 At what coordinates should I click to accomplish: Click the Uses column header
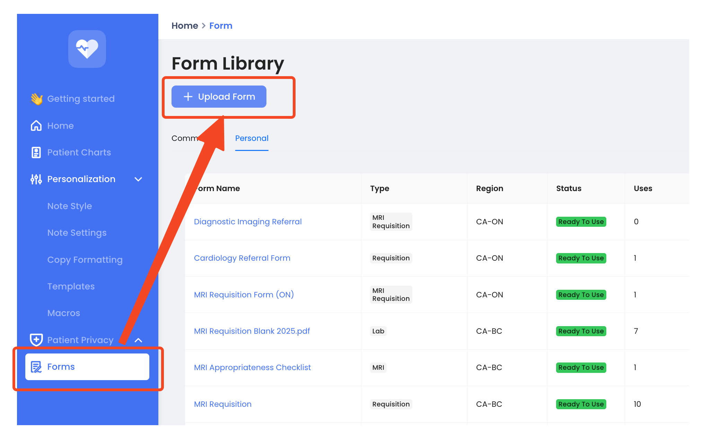(x=643, y=188)
